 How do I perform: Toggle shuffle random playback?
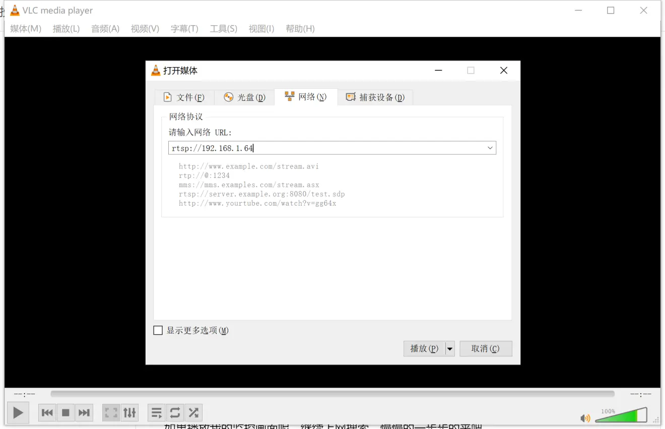193,413
